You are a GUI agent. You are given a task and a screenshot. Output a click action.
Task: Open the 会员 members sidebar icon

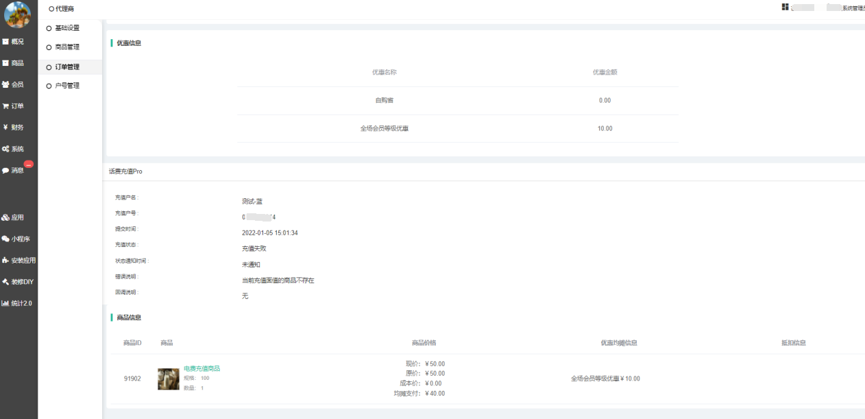coord(5,84)
